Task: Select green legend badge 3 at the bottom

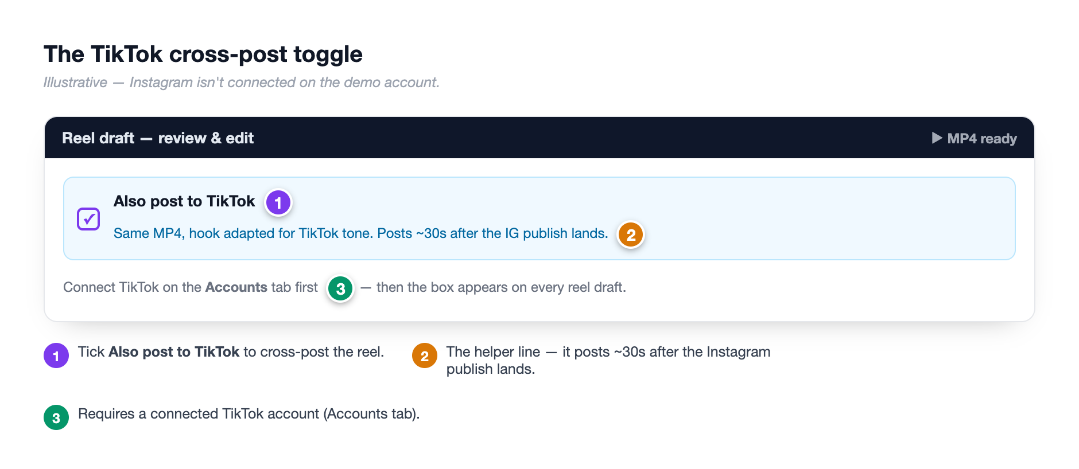Action: pyautogui.click(x=56, y=417)
